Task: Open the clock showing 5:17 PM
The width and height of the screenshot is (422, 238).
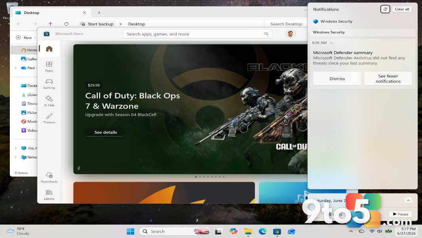Action: tap(407, 231)
